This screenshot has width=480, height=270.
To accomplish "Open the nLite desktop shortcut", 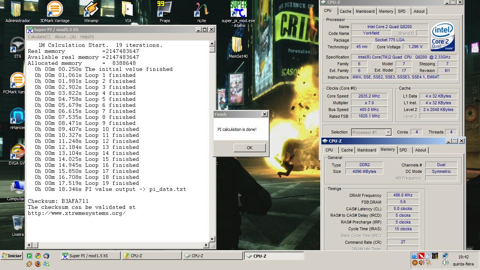I will pyautogui.click(x=201, y=12).
